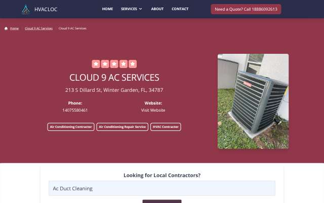
Task: Expand the SERVICES dropdown chevron
Action: [141, 9]
